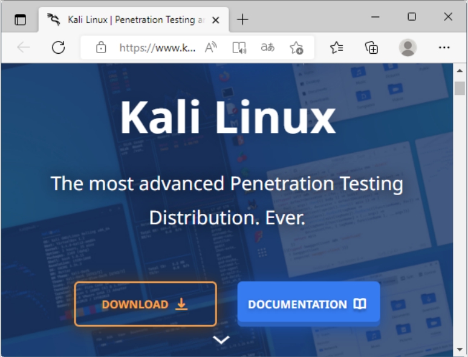Enter Immersive Reader mode
The width and height of the screenshot is (468, 357).
[x=239, y=48]
